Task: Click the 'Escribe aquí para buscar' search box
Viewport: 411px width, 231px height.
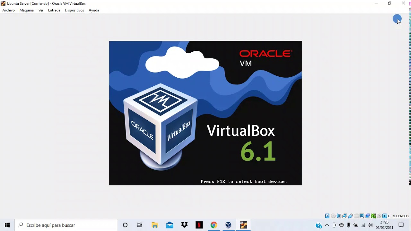Action: tap(66, 225)
